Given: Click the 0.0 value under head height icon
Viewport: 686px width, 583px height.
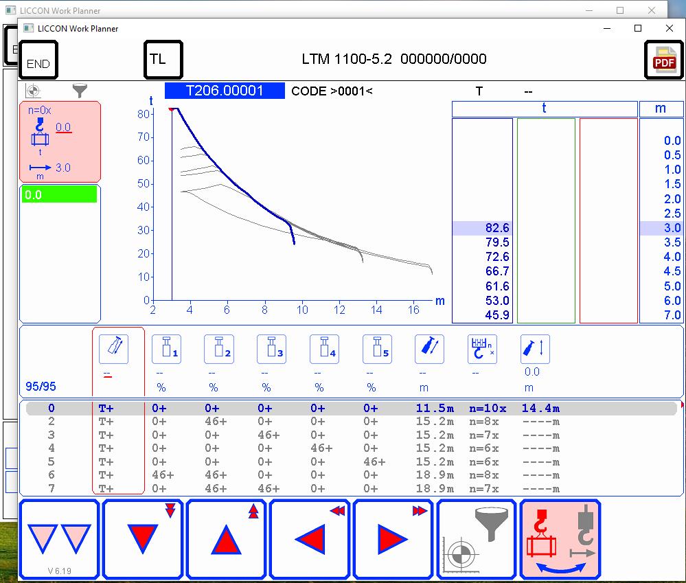Looking at the screenshot, I should tap(532, 371).
